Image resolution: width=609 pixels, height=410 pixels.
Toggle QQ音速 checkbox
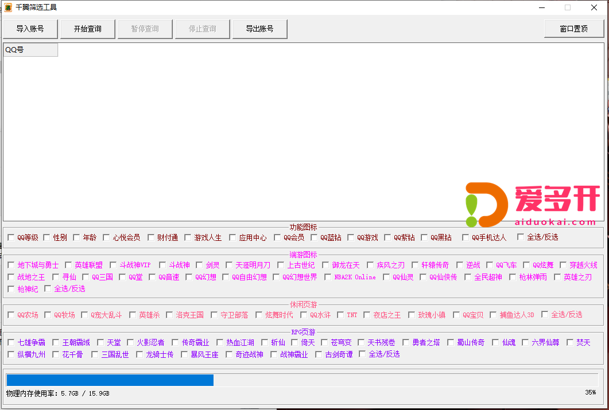pos(152,277)
